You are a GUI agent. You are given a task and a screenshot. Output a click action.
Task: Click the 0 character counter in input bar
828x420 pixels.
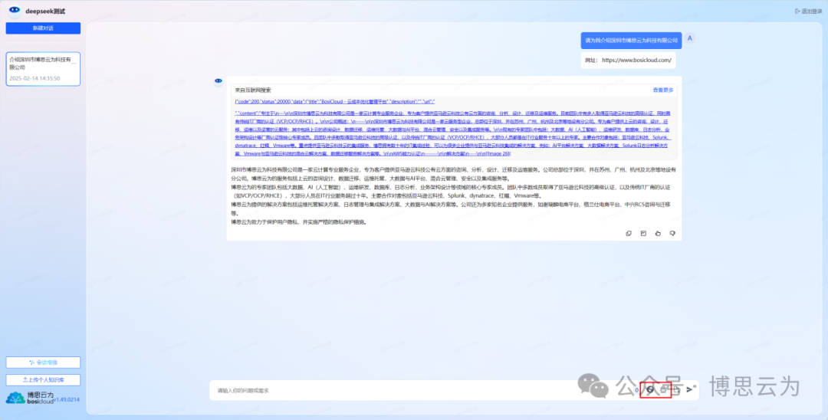tap(637, 390)
